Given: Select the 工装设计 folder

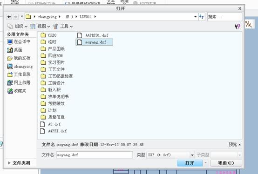Looking at the screenshot, I should click(53, 83).
